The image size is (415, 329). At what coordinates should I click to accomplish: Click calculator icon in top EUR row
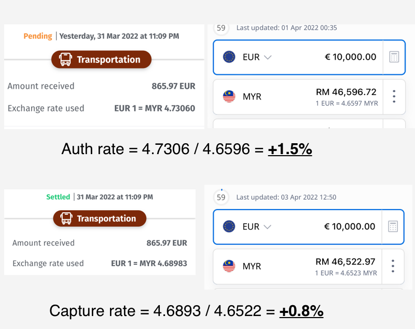[394, 57]
